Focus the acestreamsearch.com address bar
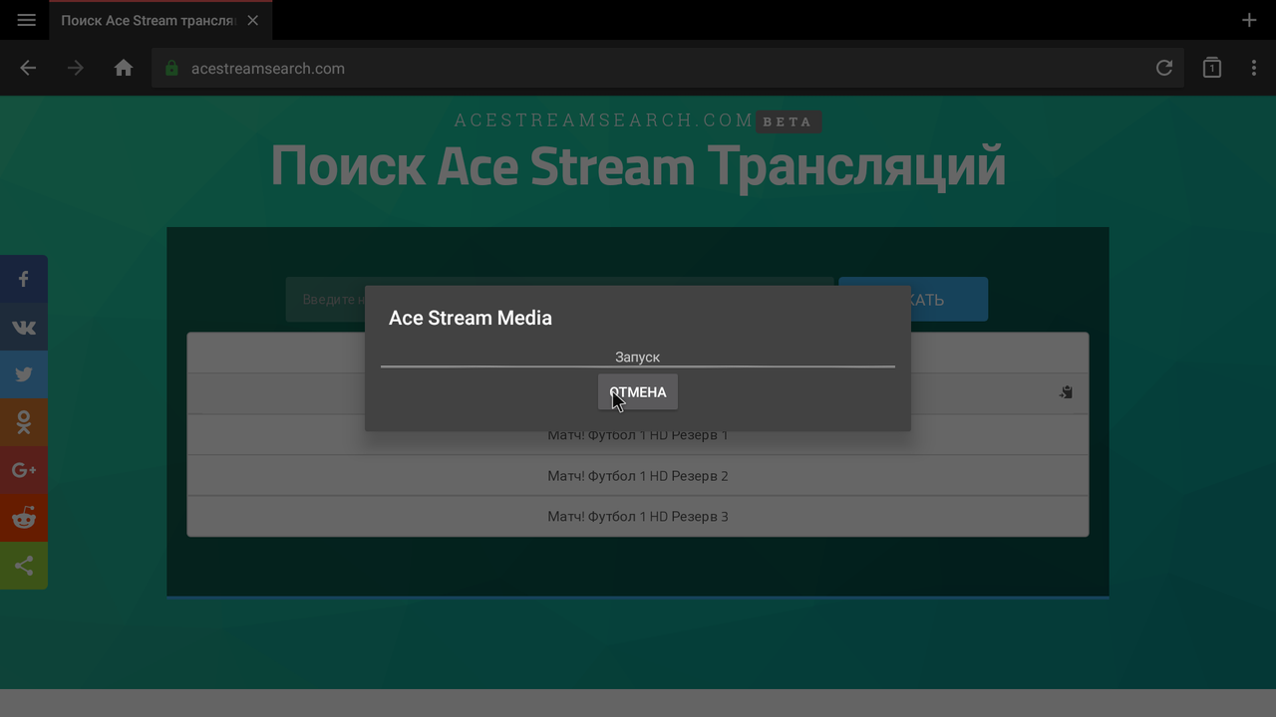The width and height of the screenshot is (1276, 717). coord(668,69)
